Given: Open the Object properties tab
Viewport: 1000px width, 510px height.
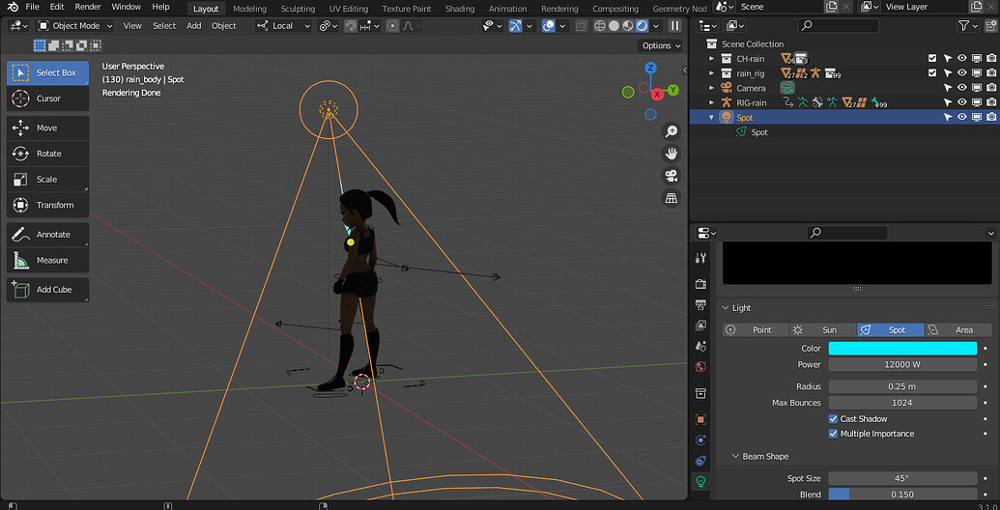Looking at the screenshot, I should [x=700, y=419].
